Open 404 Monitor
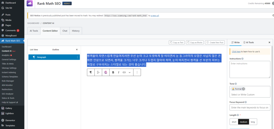Viewport: 274px width, 129px height. [7, 85]
